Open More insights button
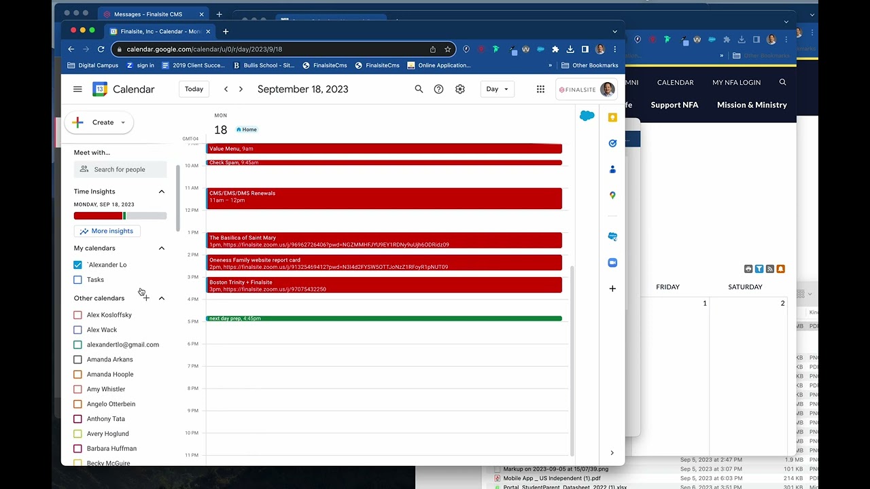870x489 pixels. 107,231
